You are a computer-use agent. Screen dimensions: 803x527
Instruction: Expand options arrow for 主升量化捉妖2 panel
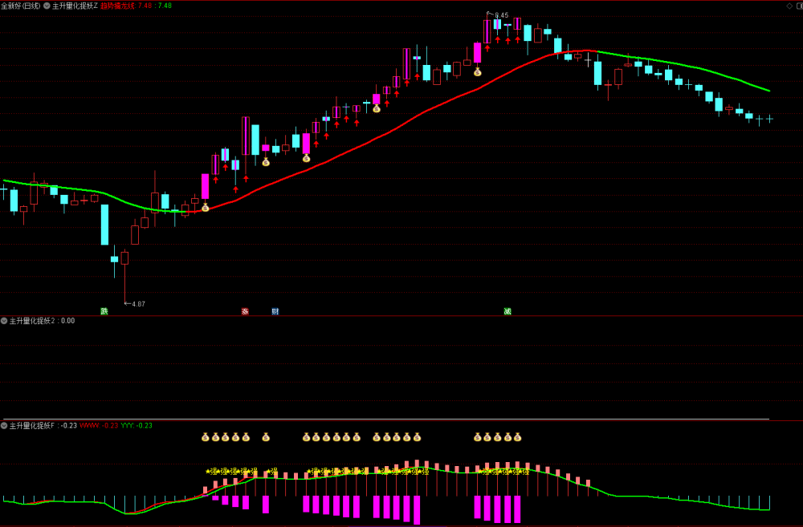(4, 321)
